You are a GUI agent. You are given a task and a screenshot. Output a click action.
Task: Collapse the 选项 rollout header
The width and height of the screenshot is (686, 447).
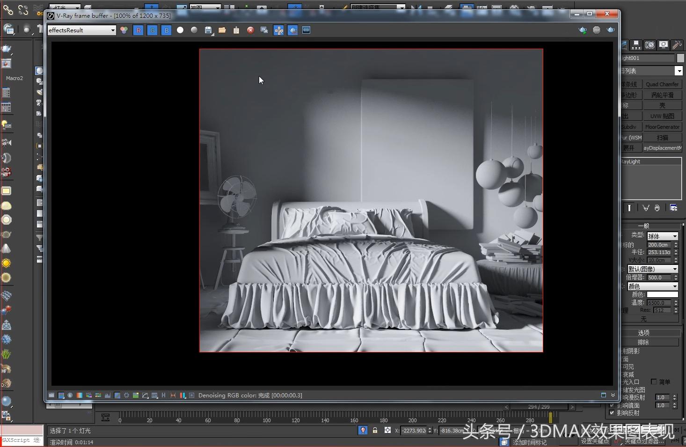[x=644, y=333]
